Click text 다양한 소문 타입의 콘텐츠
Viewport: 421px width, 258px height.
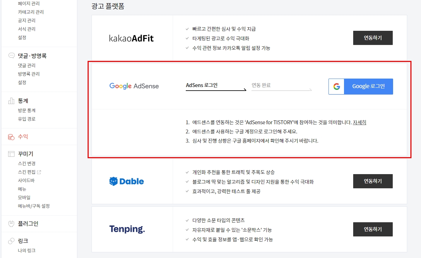[x=219, y=220]
